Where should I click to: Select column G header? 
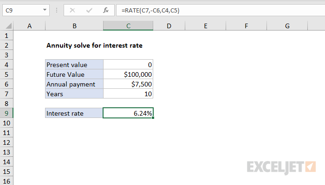tap(287, 26)
